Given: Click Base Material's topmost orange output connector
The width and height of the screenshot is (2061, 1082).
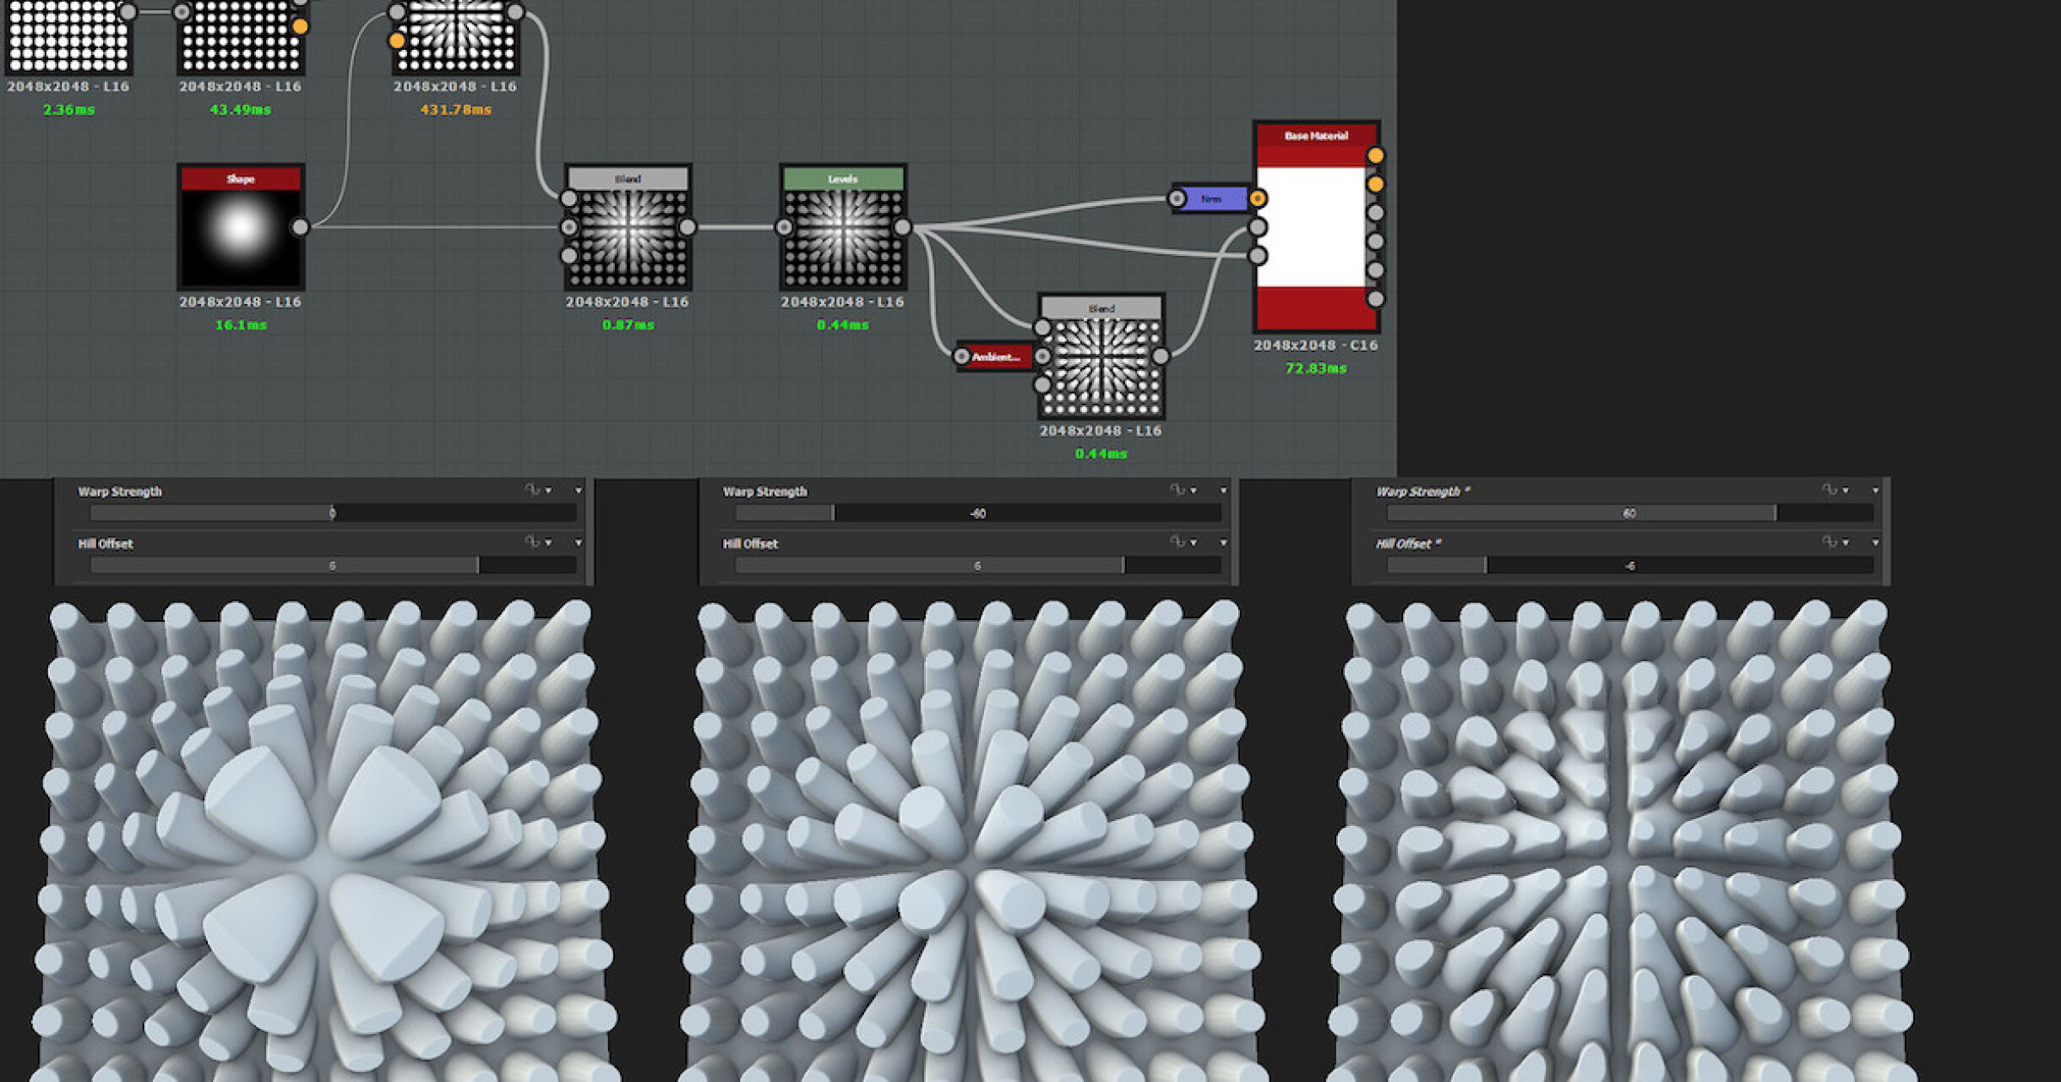Looking at the screenshot, I should click(x=1375, y=155).
